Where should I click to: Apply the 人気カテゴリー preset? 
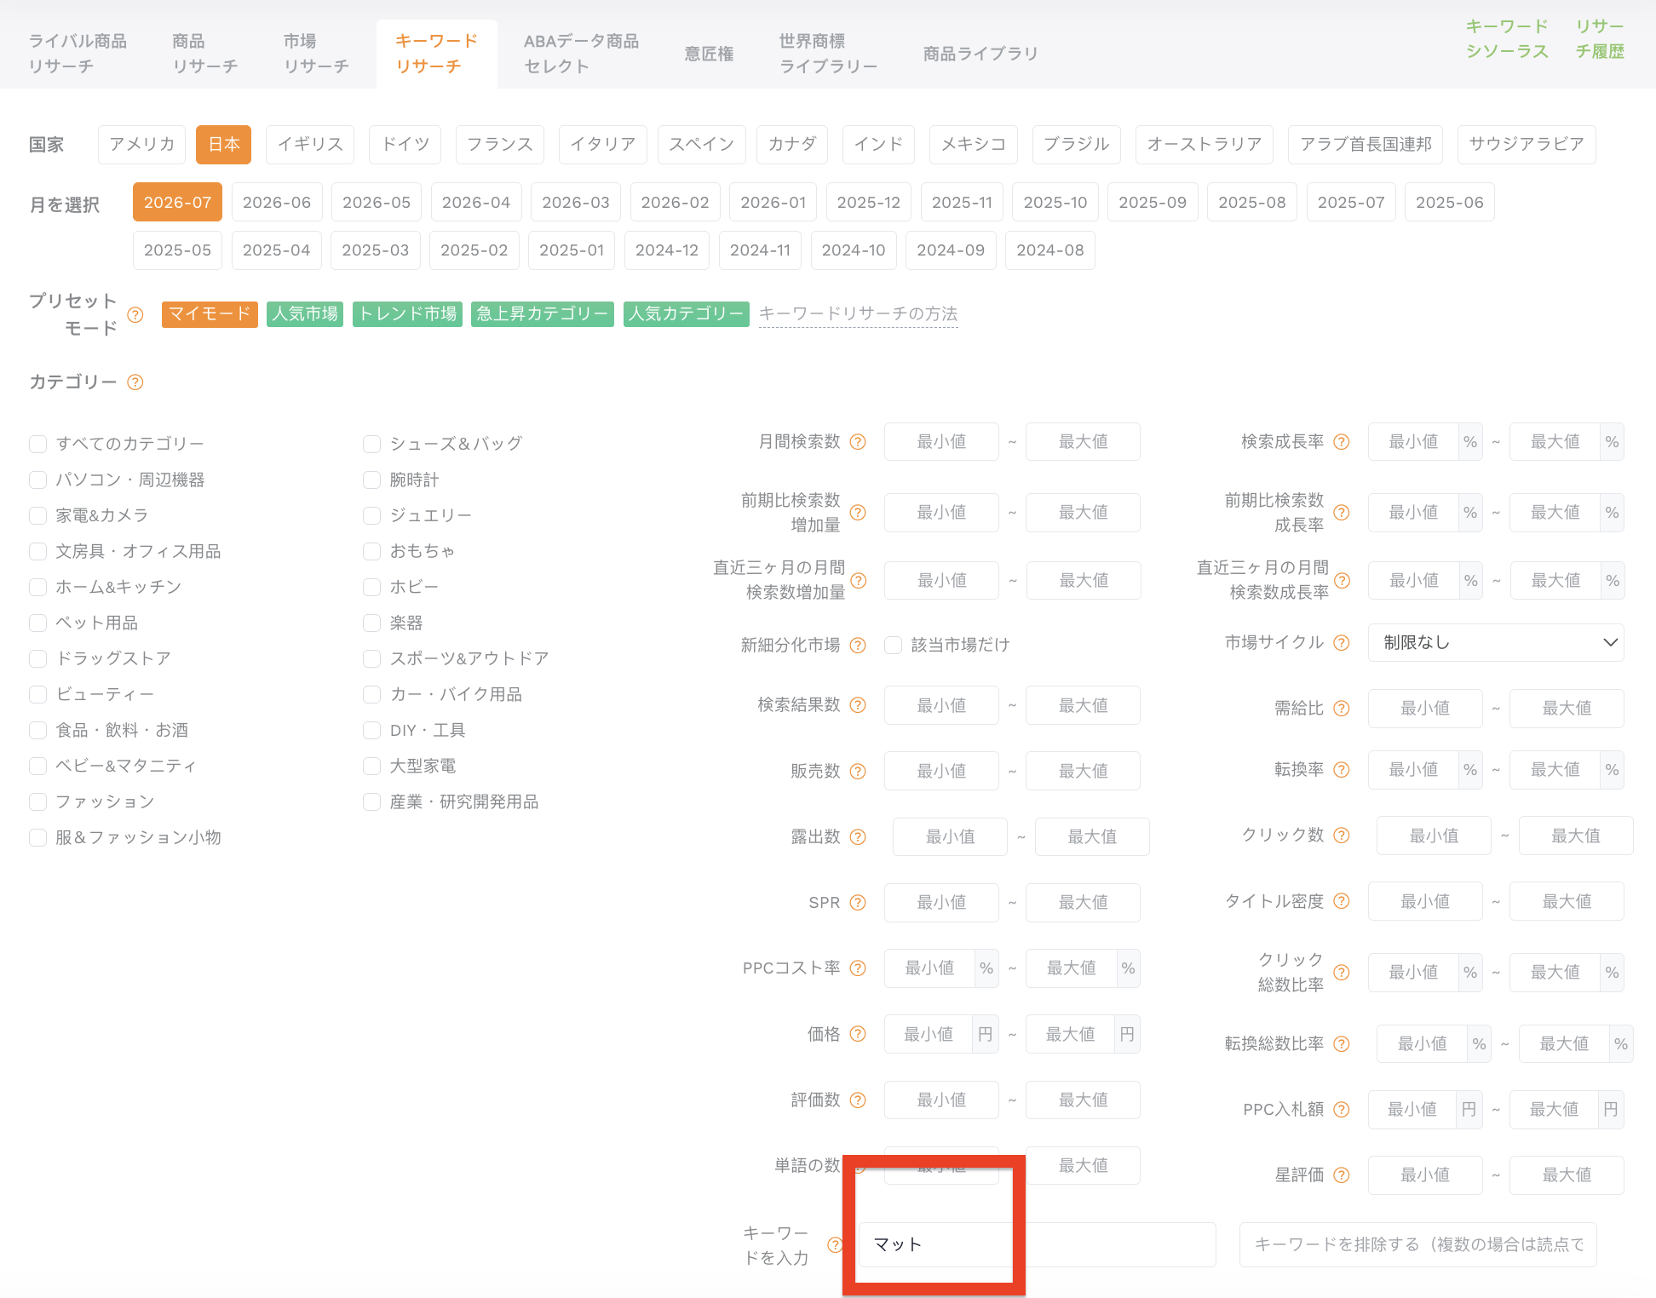(687, 314)
